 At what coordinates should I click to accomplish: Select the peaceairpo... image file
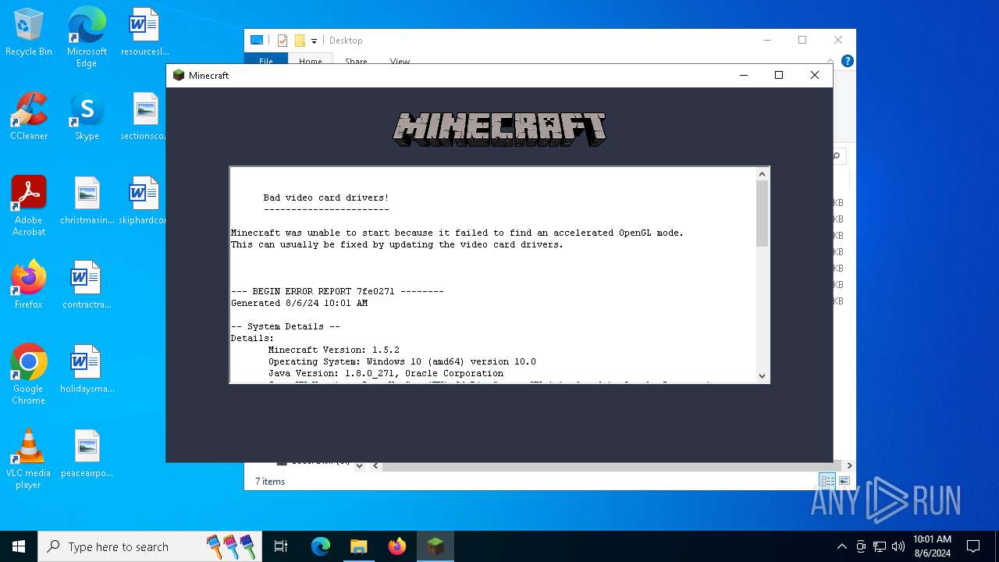pos(87,454)
